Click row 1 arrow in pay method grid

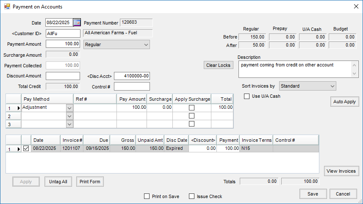(19, 108)
